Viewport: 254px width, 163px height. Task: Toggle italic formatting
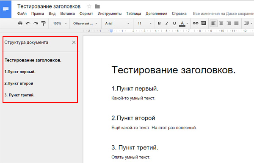[167, 24]
